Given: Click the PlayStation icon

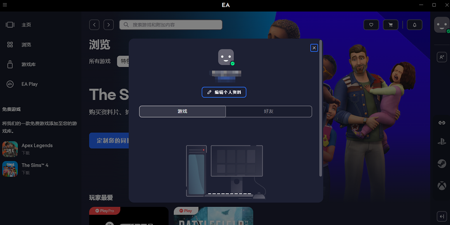Looking at the screenshot, I should pyautogui.click(x=442, y=142).
